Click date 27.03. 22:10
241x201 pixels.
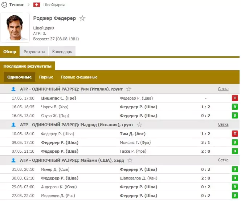(23, 196)
